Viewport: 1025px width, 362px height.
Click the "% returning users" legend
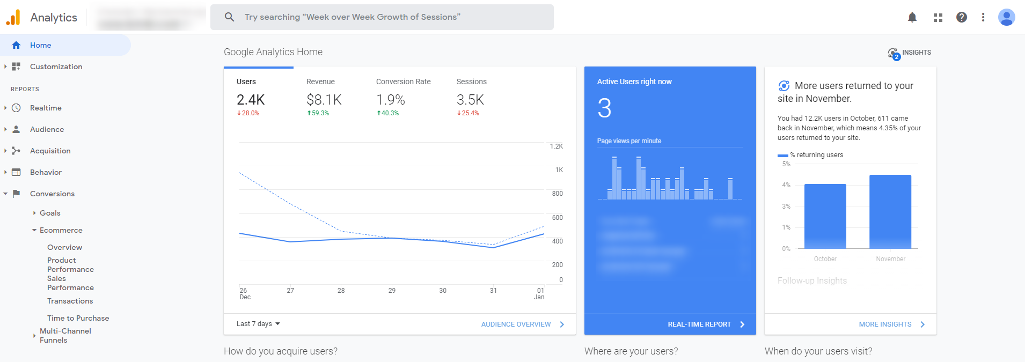point(810,155)
